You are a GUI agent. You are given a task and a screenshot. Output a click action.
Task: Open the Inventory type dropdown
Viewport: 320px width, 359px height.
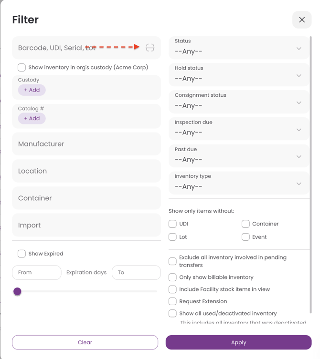pyautogui.click(x=238, y=183)
